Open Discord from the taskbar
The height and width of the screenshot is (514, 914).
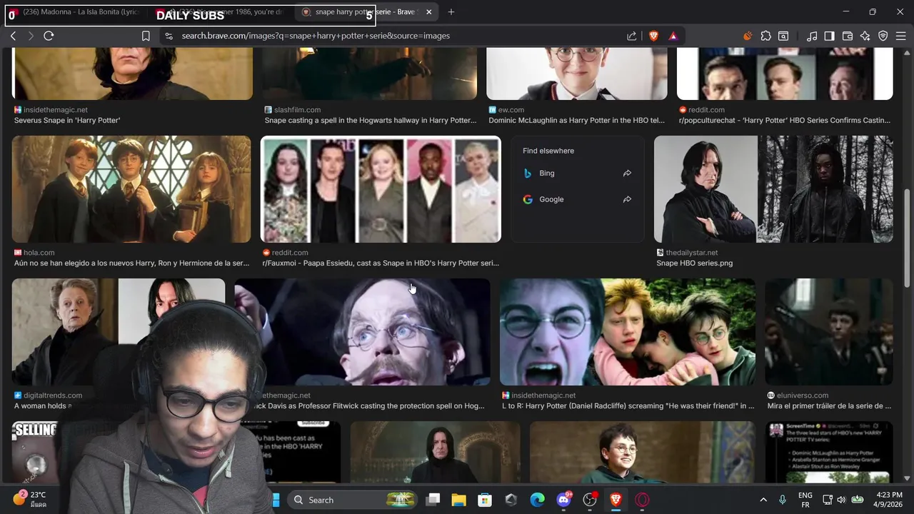563,500
